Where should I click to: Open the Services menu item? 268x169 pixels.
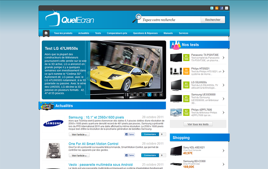point(183,33)
